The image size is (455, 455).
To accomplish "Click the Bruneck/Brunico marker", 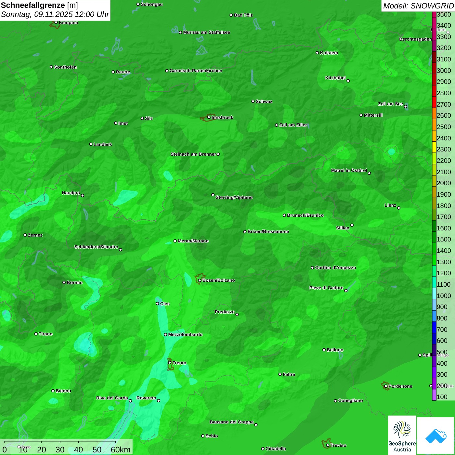I will (284, 215).
